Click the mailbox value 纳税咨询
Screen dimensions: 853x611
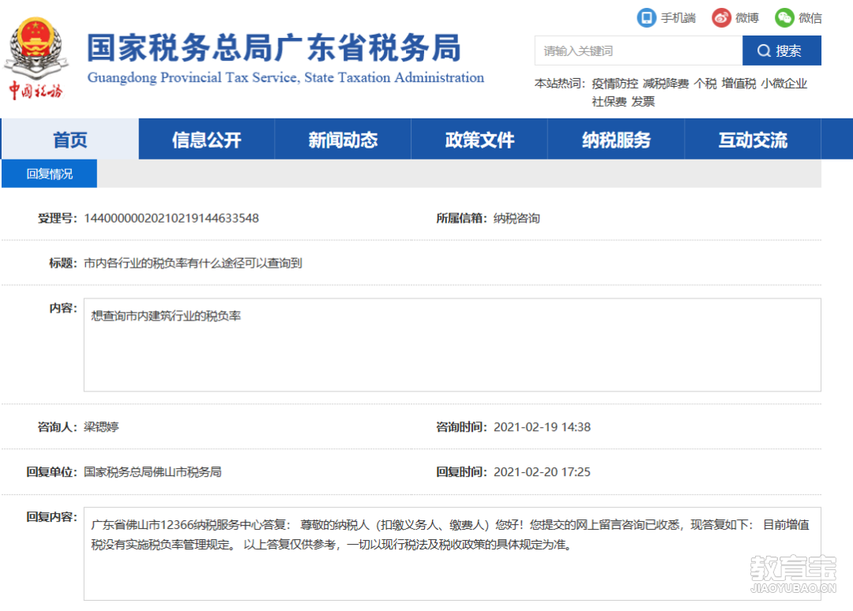pyautogui.click(x=517, y=218)
